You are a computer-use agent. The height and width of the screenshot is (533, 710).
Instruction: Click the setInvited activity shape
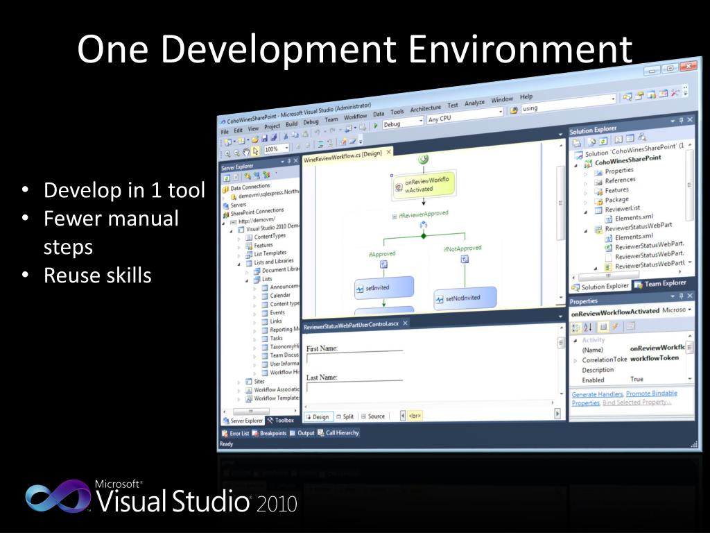tap(384, 288)
